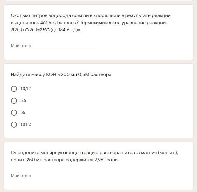The image size is (197, 192).
Task: Click the answer field for magnesium nitrate question
Action: 55,176
